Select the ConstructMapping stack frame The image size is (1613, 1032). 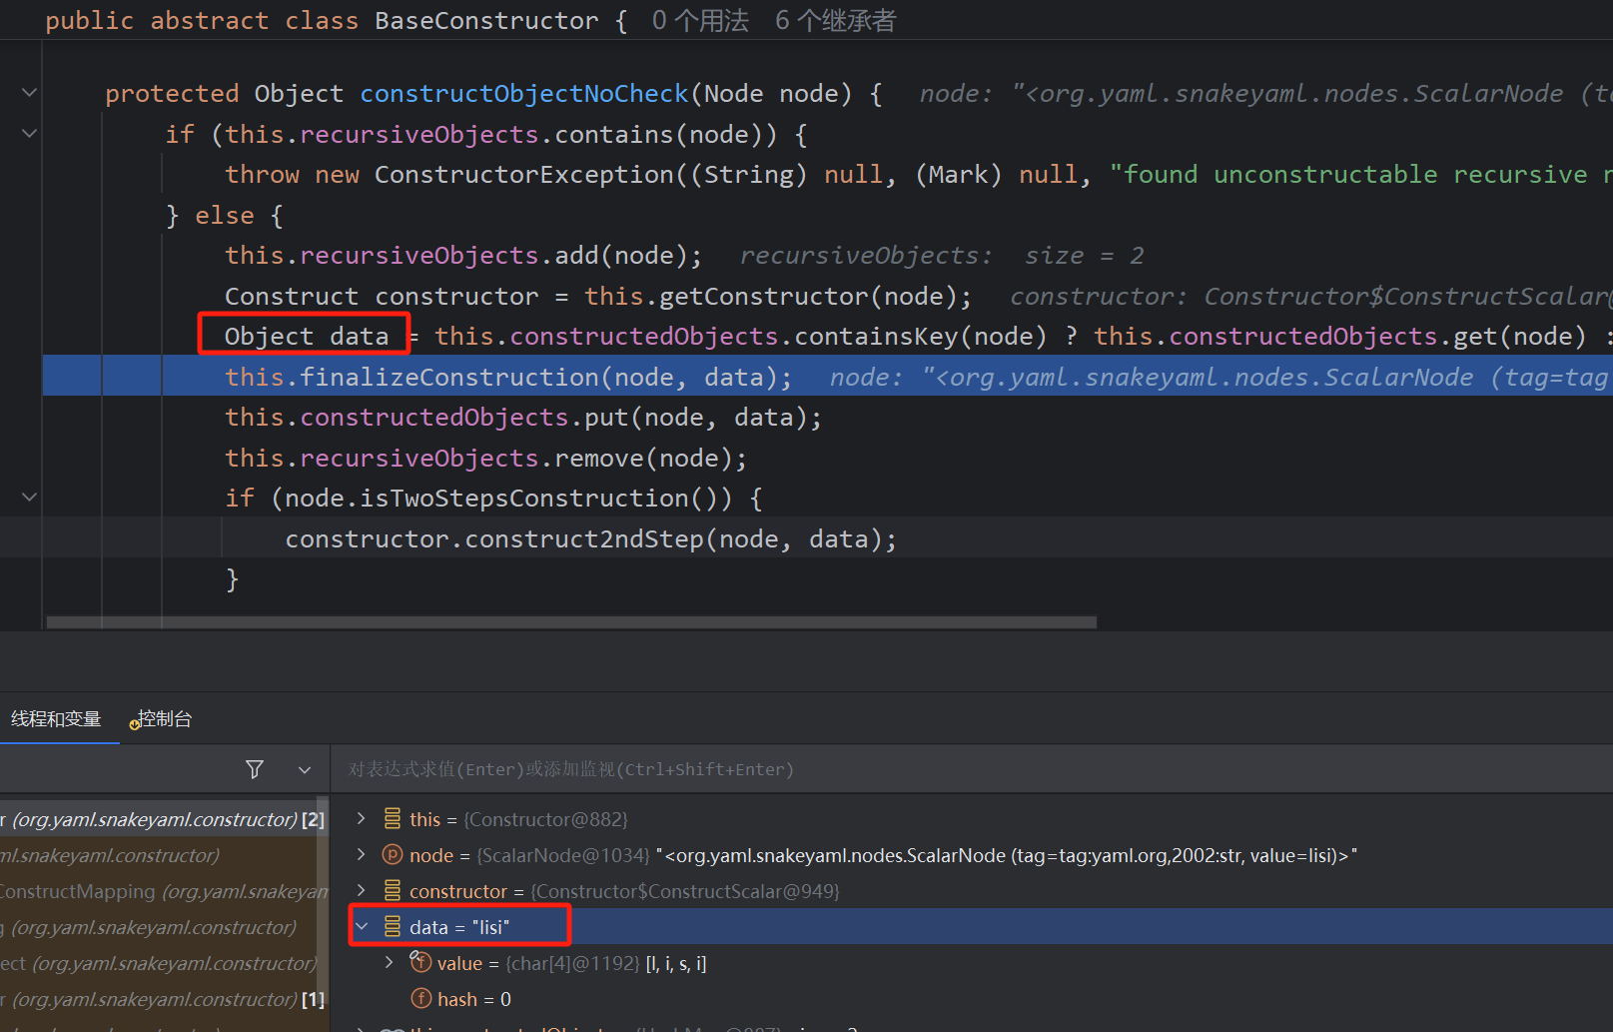pyautogui.click(x=163, y=891)
